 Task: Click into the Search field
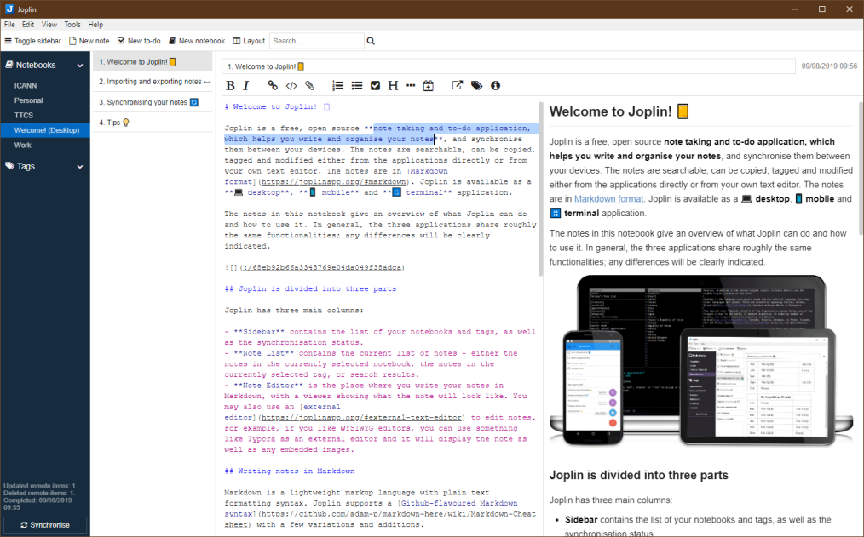click(315, 41)
